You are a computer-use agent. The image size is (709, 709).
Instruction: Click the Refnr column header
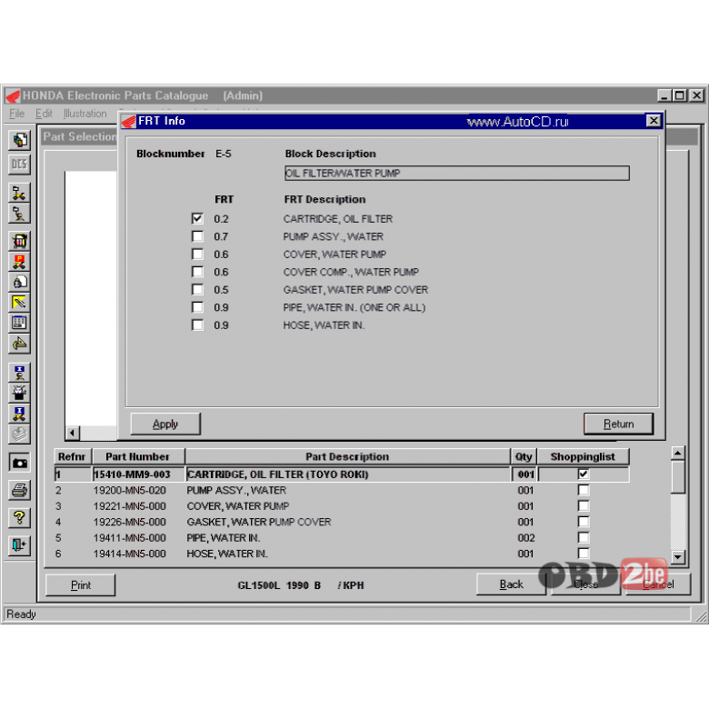pos(73,456)
